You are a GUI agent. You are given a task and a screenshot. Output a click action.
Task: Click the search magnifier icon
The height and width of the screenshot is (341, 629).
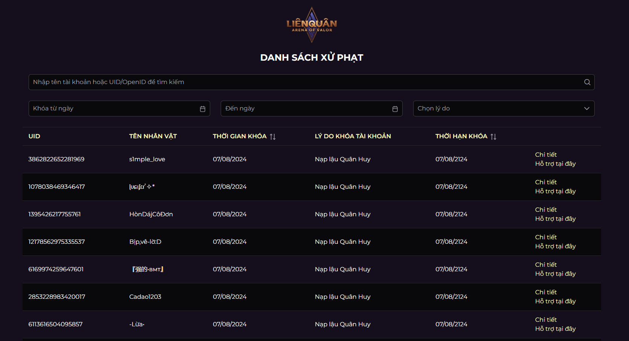coord(587,82)
